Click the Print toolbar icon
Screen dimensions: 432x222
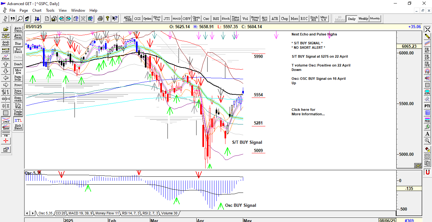(x=100, y=19)
